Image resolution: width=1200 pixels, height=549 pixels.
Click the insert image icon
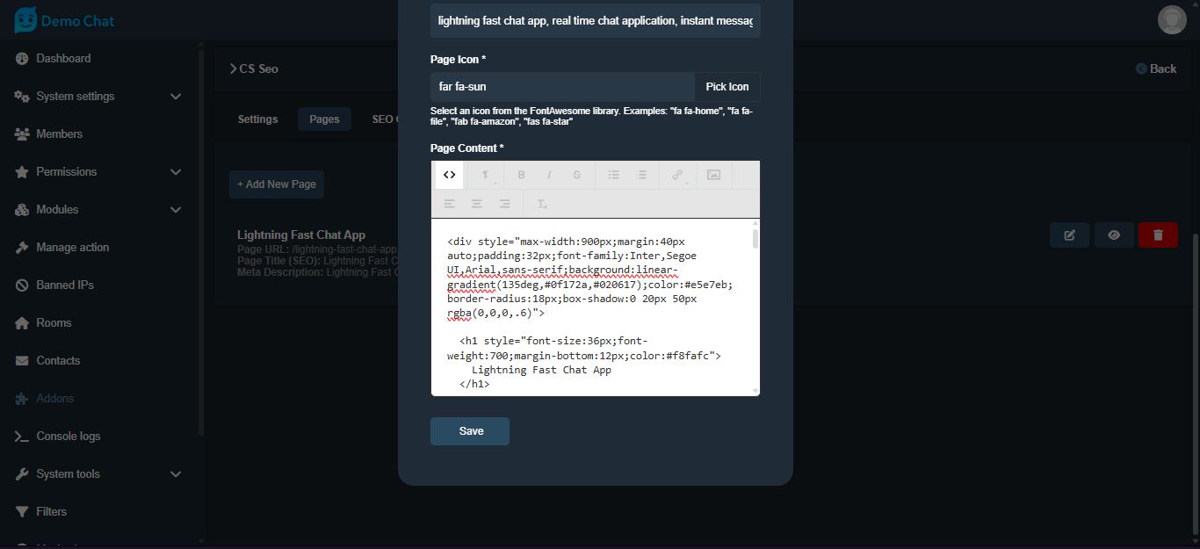713,175
